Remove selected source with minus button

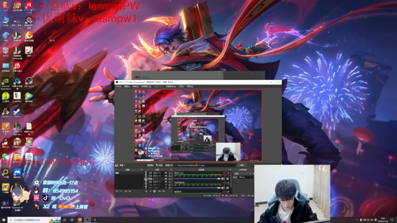pos(150,191)
